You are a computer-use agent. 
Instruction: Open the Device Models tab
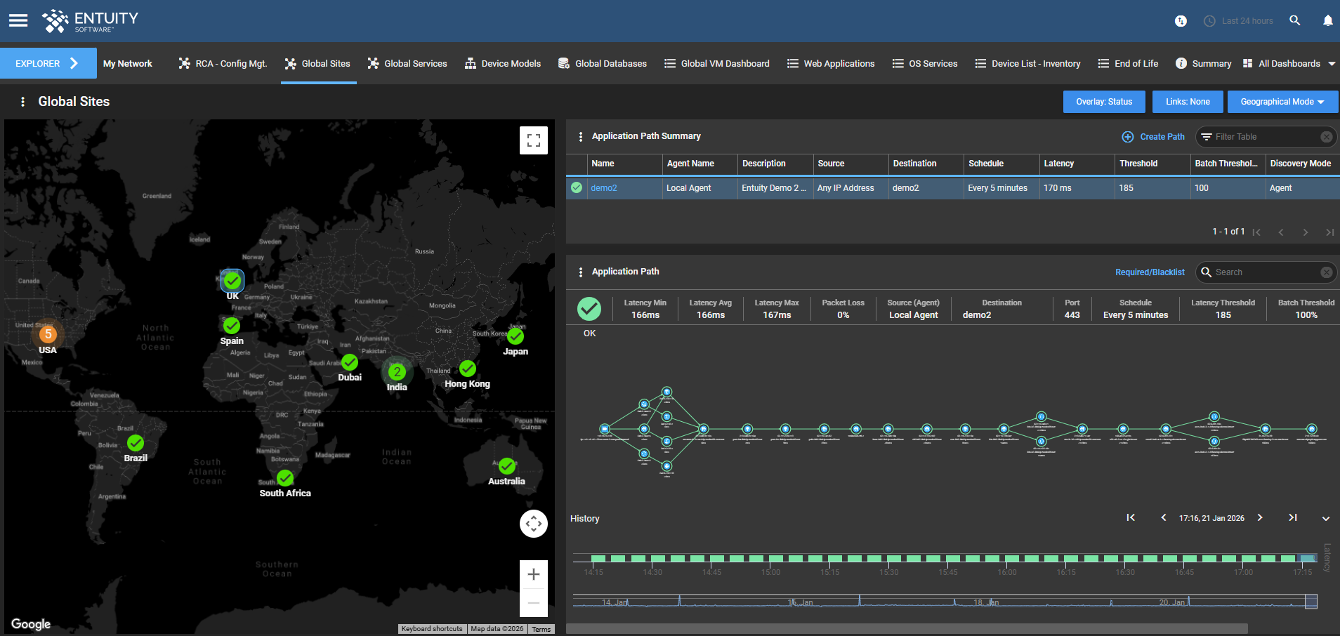coord(503,63)
